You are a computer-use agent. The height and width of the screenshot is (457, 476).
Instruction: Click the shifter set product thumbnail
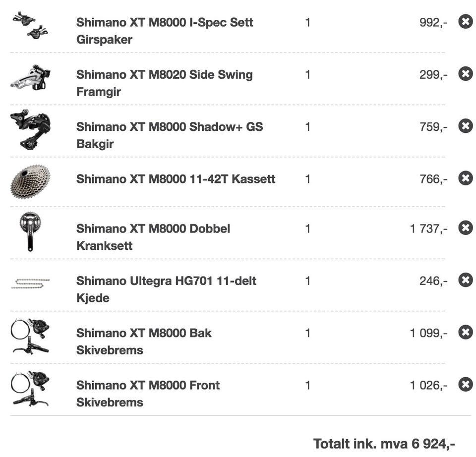coord(30,25)
